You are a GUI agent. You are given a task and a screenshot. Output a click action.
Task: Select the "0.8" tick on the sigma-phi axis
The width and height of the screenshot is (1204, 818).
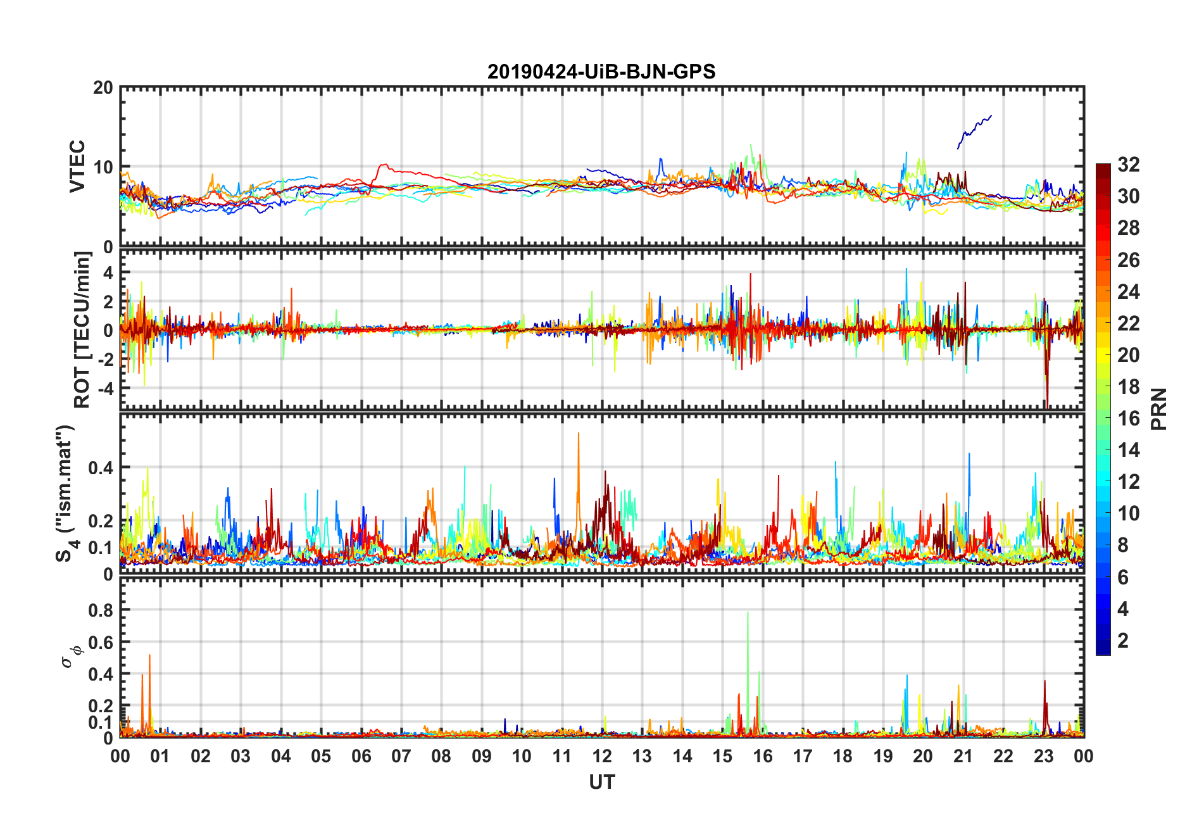click(101, 610)
